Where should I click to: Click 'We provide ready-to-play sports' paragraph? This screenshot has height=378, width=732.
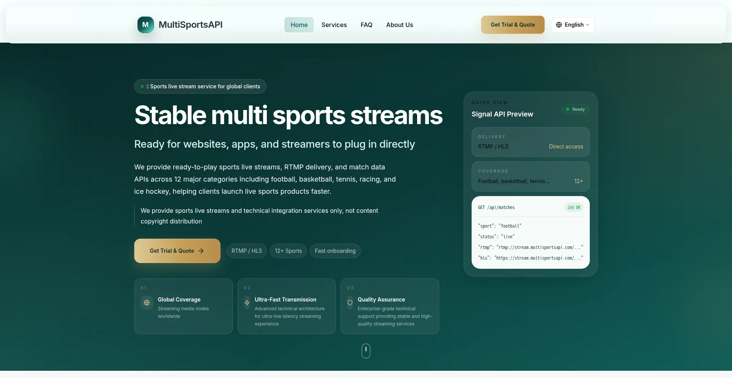[265, 179]
